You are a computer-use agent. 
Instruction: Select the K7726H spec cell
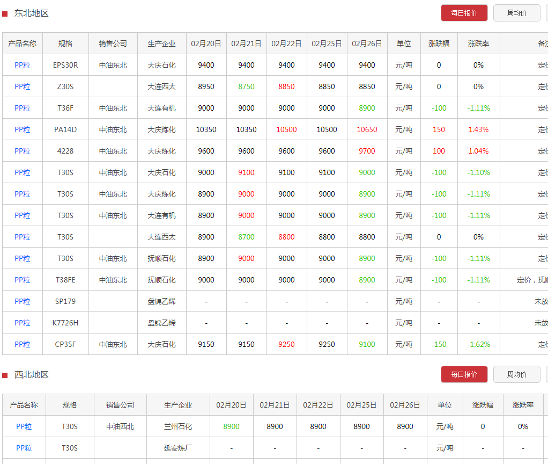[65, 323]
